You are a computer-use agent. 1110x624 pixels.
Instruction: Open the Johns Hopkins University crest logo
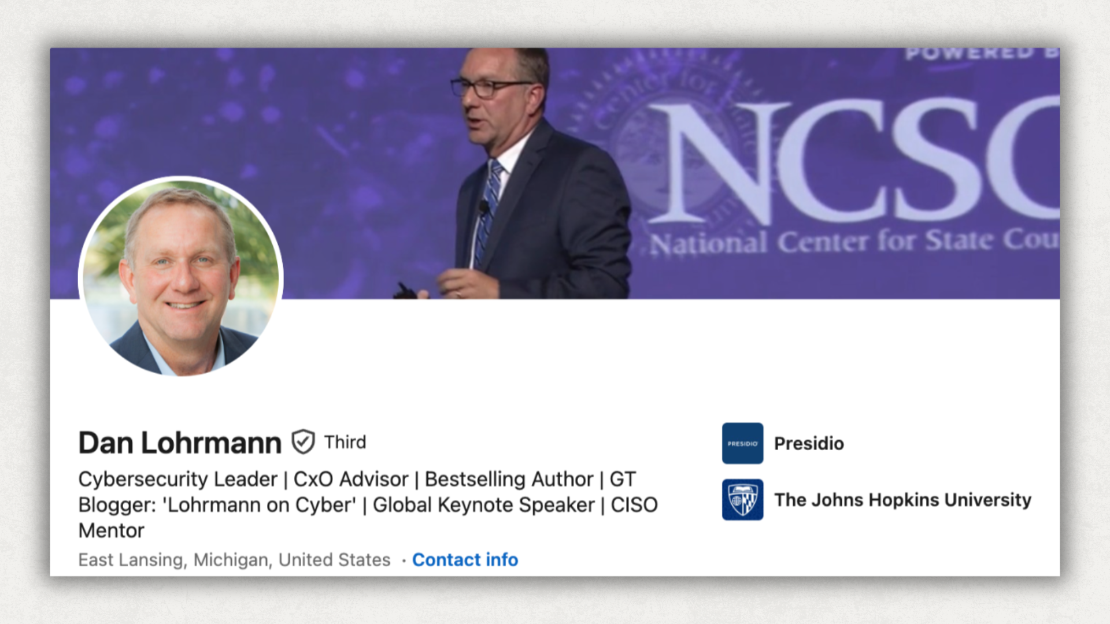[x=742, y=500]
